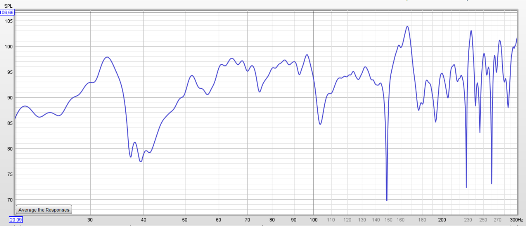Select the 106,66 top axis limit box
Image resolution: width=526 pixels, height=226 pixels.
click(x=7, y=12)
